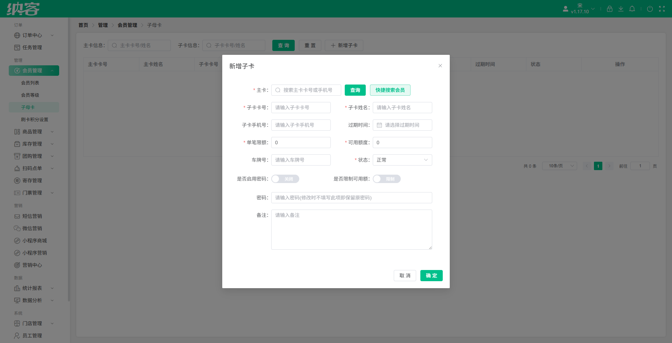Open 营销中心 in sidebar

[34, 265]
